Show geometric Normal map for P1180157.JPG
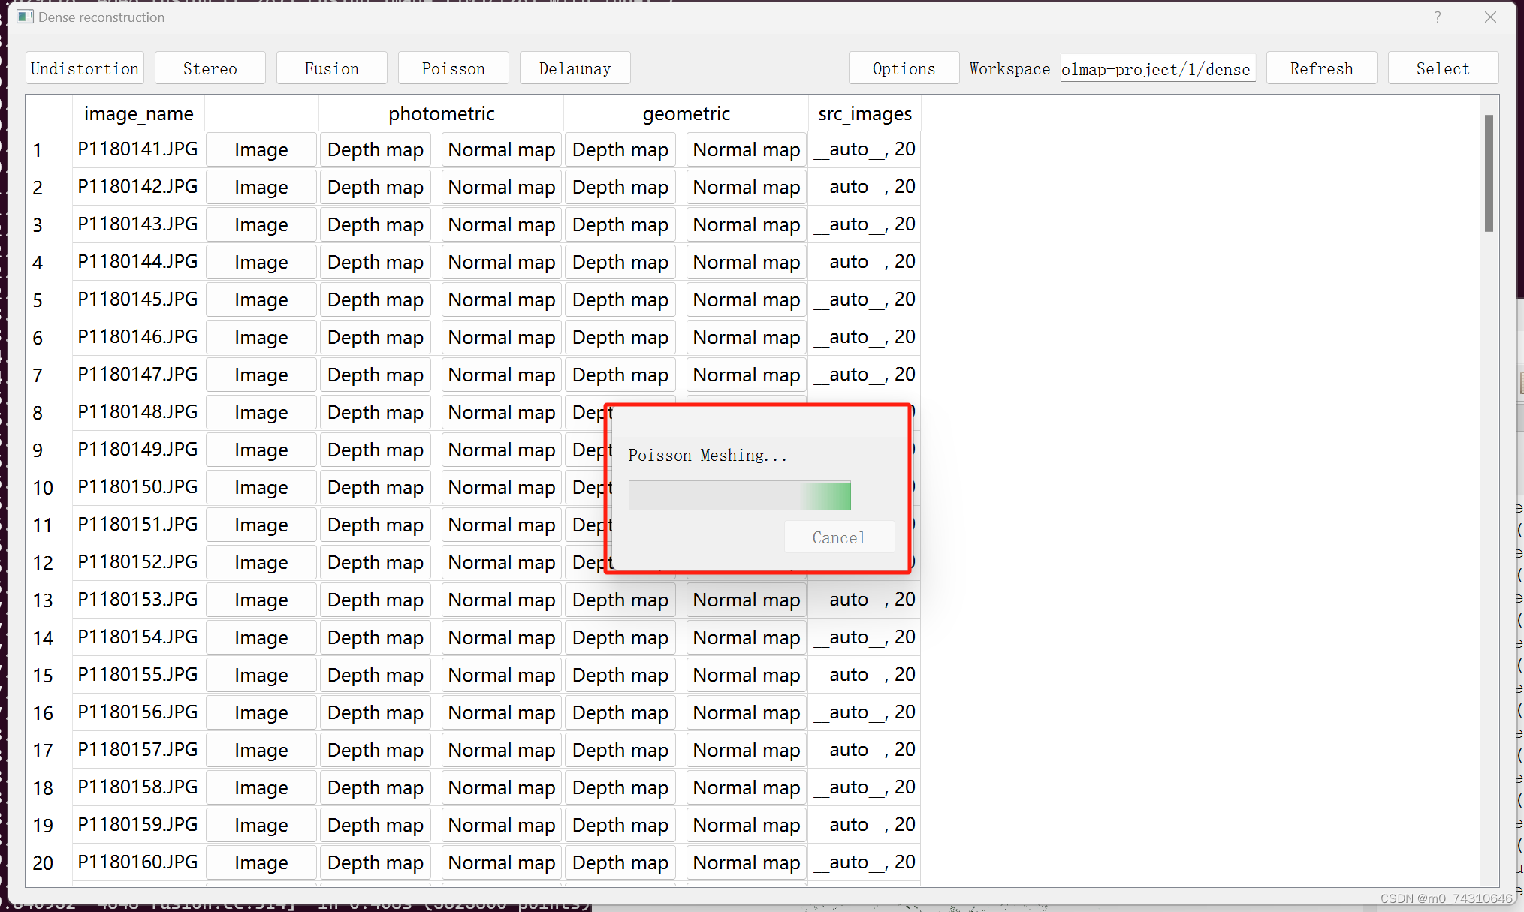This screenshot has height=912, width=1524. tap(746, 750)
